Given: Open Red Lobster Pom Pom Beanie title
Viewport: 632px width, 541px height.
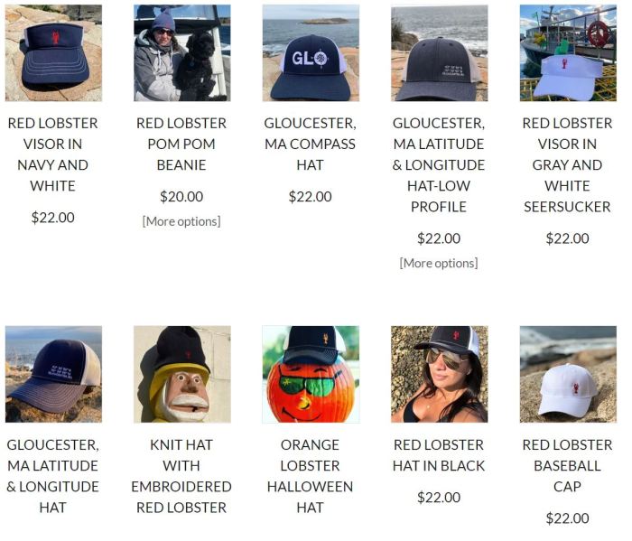Looking at the screenshot, I should pyautogui.click(x=181, y=144).
